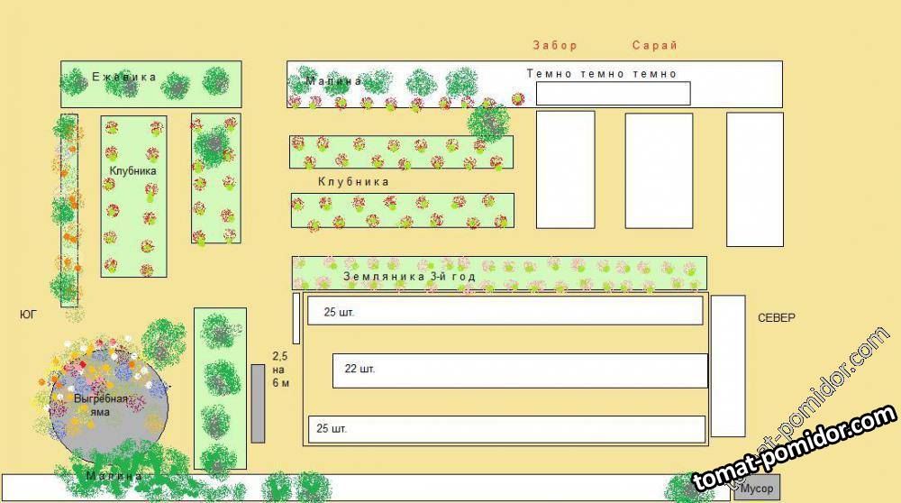Select the Малина label at the bottom edge
The width and height of the screenshot is (901, 503).
coord(114,475)
